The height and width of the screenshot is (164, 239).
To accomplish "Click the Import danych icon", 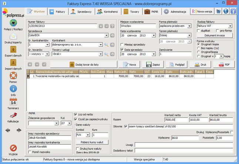I will coord(13,63).
